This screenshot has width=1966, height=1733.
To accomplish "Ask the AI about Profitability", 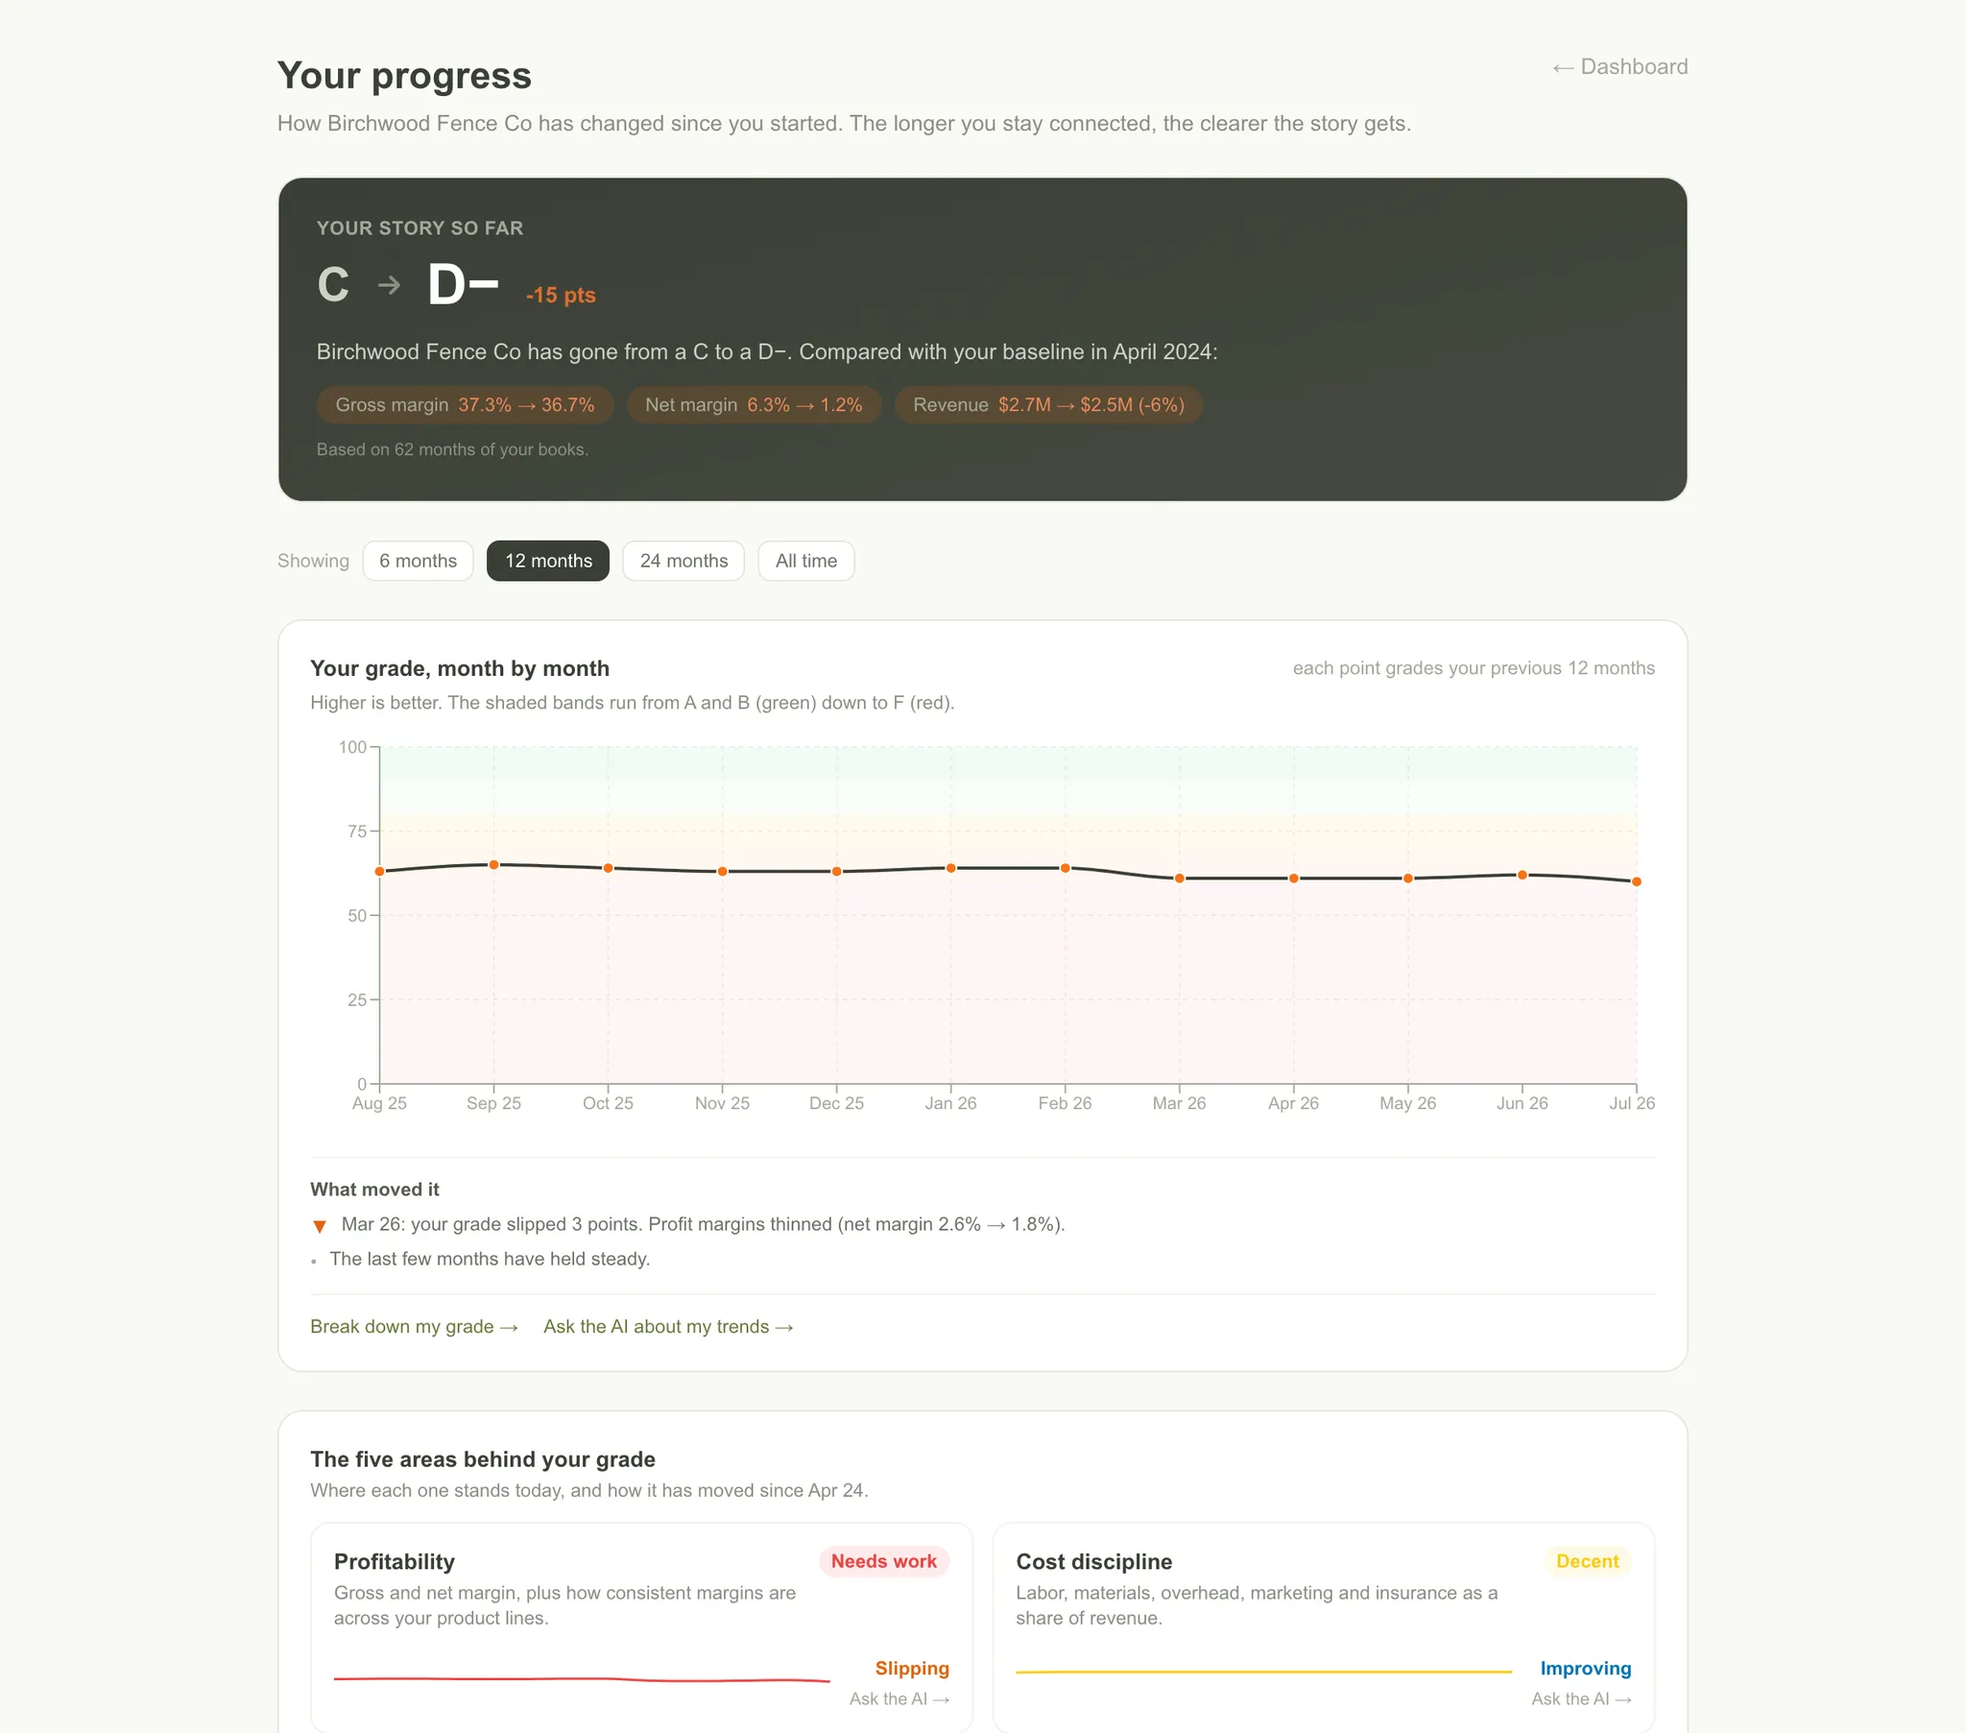I will tap(899, 1698).
